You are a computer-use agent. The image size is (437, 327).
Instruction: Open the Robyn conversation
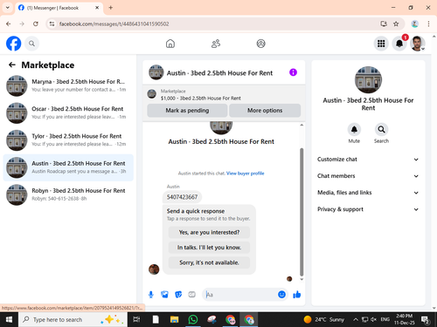(x=68, y=194)
